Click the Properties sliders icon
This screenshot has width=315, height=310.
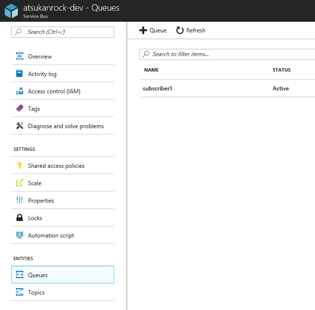pyautogui.click(x=19, y=200)
